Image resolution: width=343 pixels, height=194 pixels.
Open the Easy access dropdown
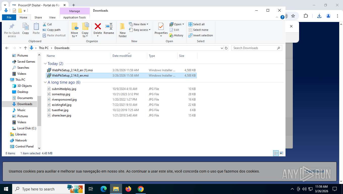tap(139, 30)
